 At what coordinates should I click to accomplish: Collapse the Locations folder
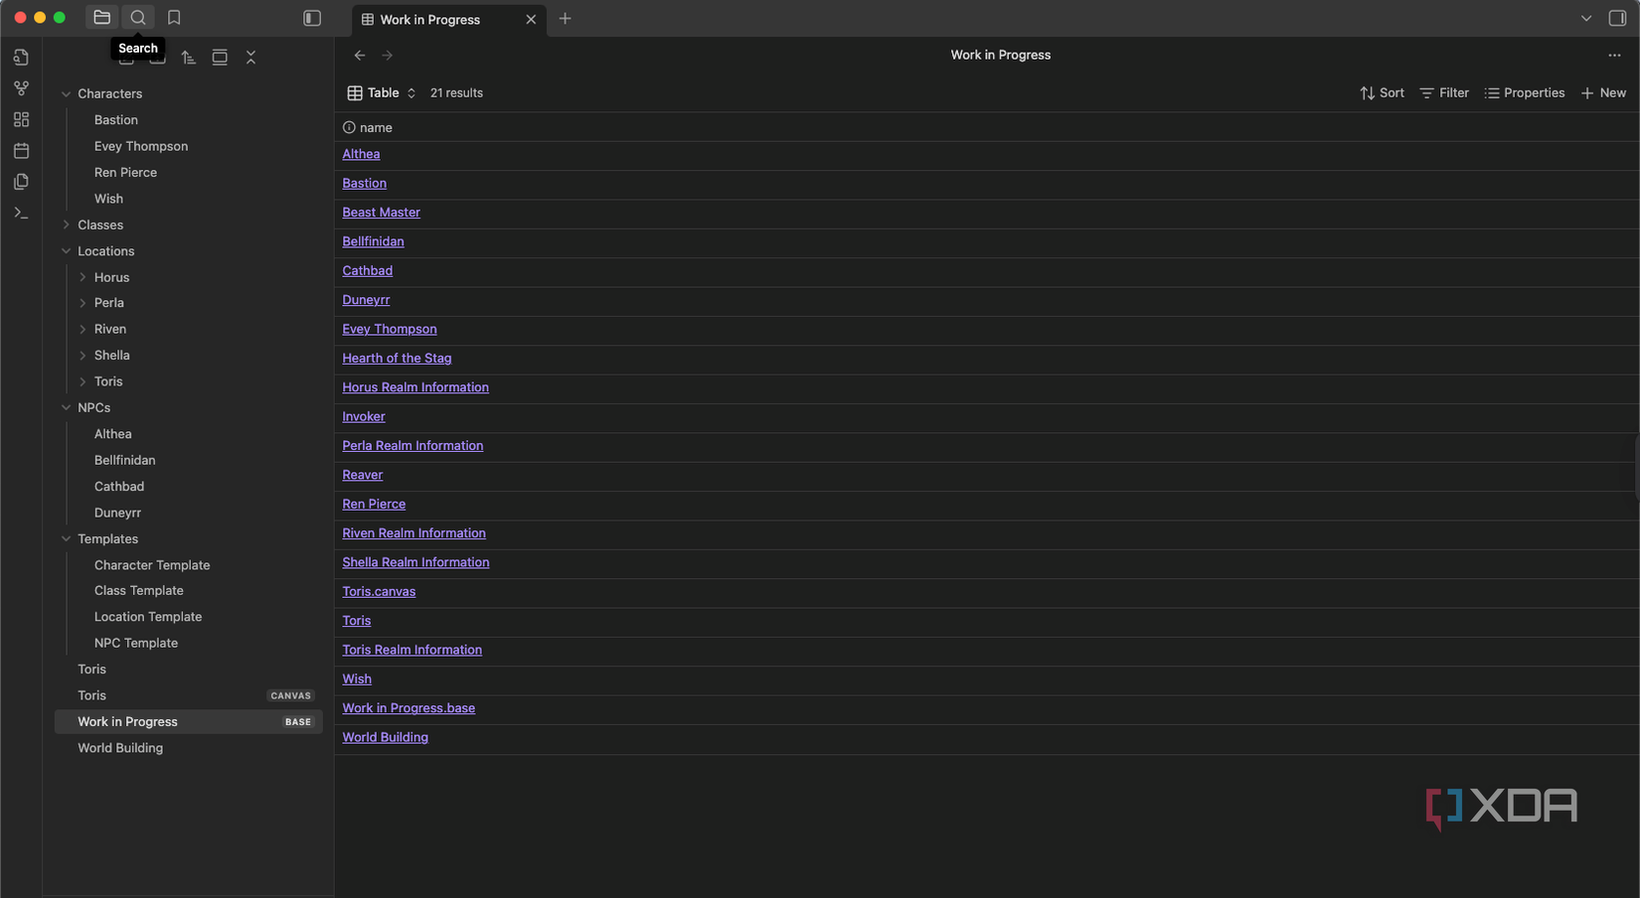(66, 251)
